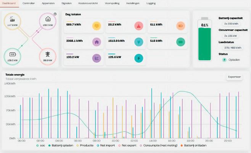Click the battery node showing 109.5 kW
The height and width of the screenshot is (153, 251).
pos(12,57)
